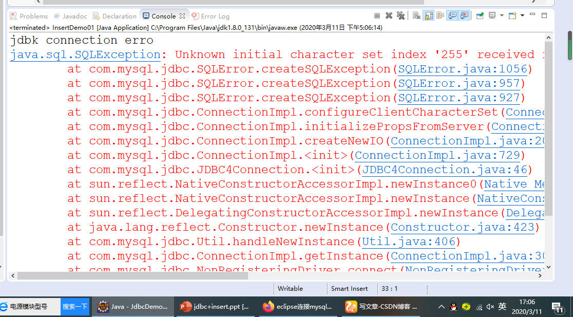Open SQLError.java:1056 link
Viewport: 573px width, 317px height.
click(x=463, y=69)
